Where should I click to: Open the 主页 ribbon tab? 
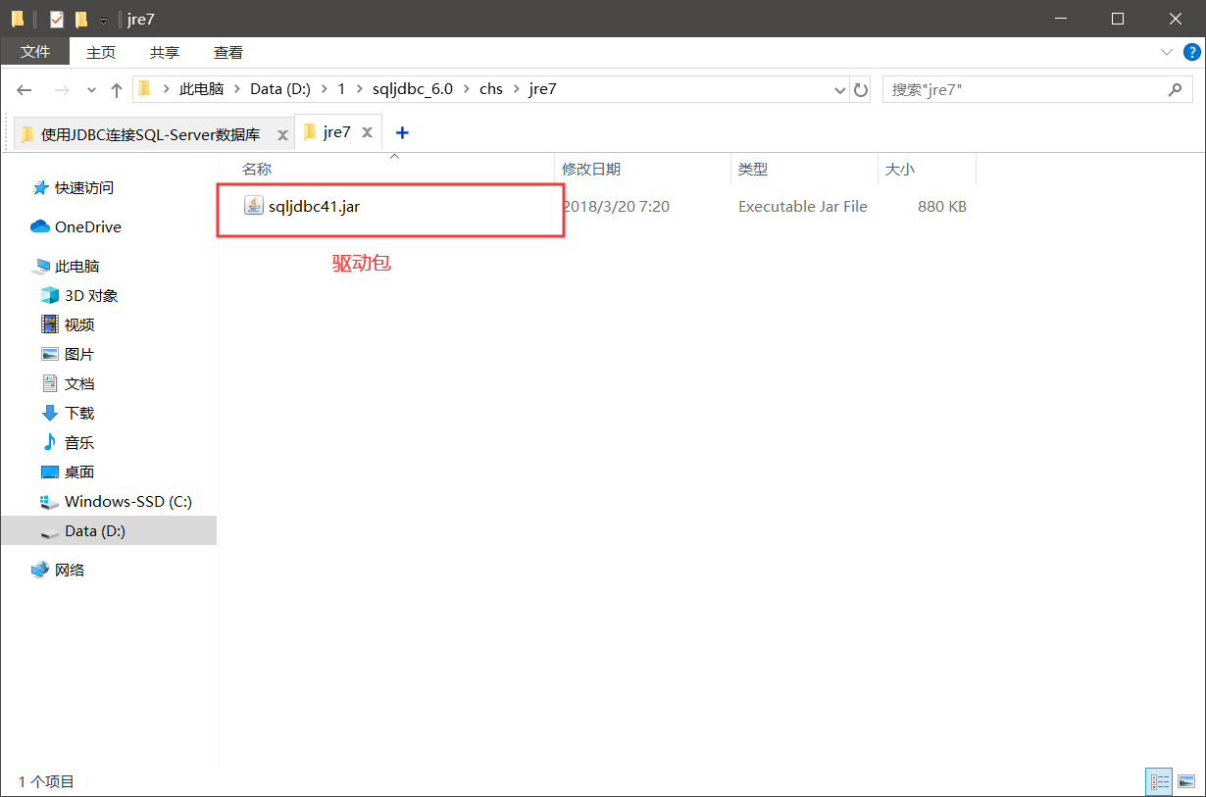pyautogui.click(x=101, y=52)
